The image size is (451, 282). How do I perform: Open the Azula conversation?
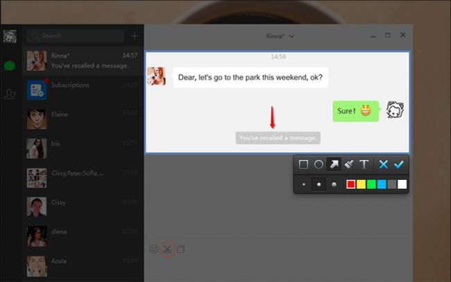[83, 265]
